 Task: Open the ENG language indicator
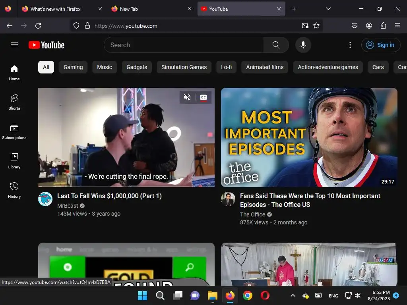pos(333,296)
